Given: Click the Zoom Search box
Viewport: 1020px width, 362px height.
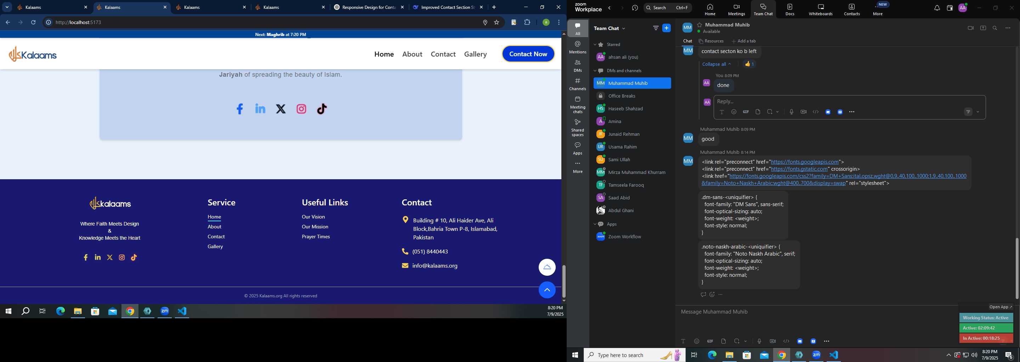Looking at the screenshot, I should coord(668,8).
